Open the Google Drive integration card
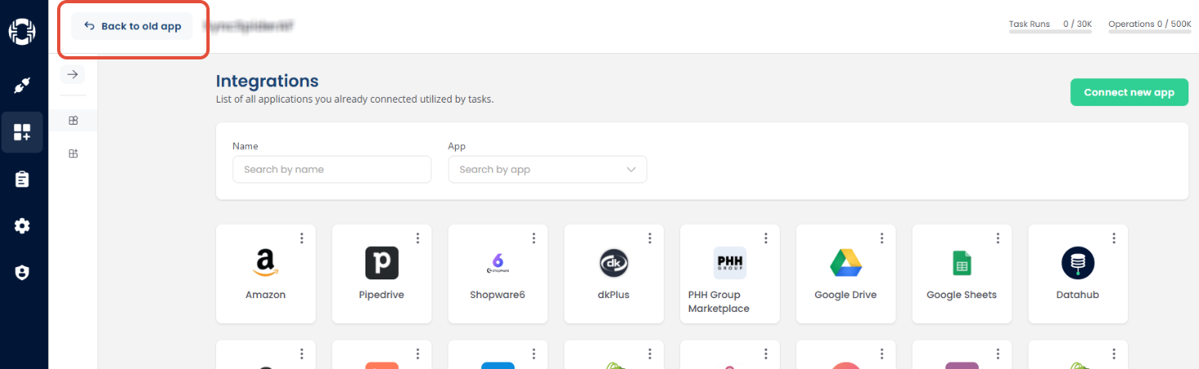This screenshot has width=1199, height=369. pos(846,274)
